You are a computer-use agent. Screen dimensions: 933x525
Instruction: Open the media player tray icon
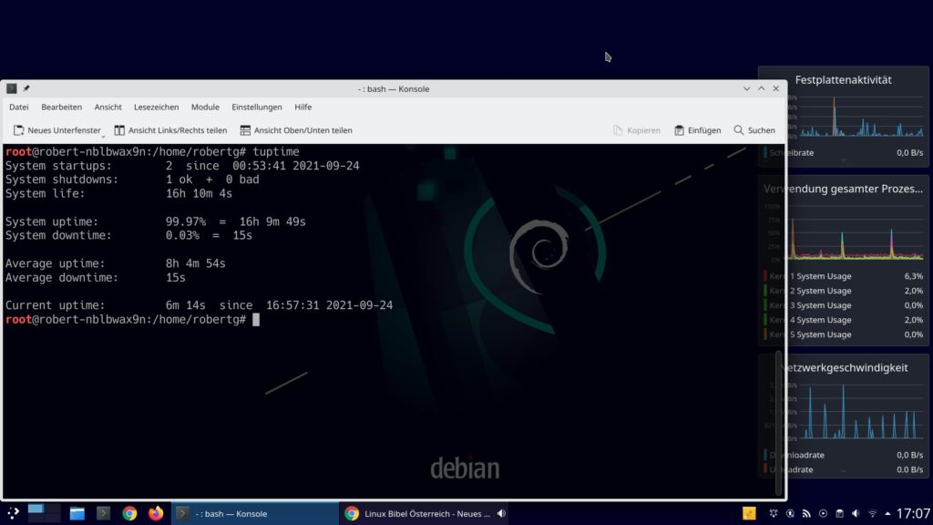[x=823, y=513]
